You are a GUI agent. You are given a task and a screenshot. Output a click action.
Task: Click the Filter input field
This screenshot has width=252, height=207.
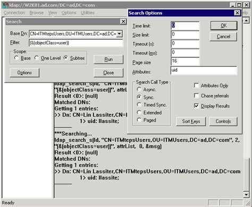click(x=76, y=43)
